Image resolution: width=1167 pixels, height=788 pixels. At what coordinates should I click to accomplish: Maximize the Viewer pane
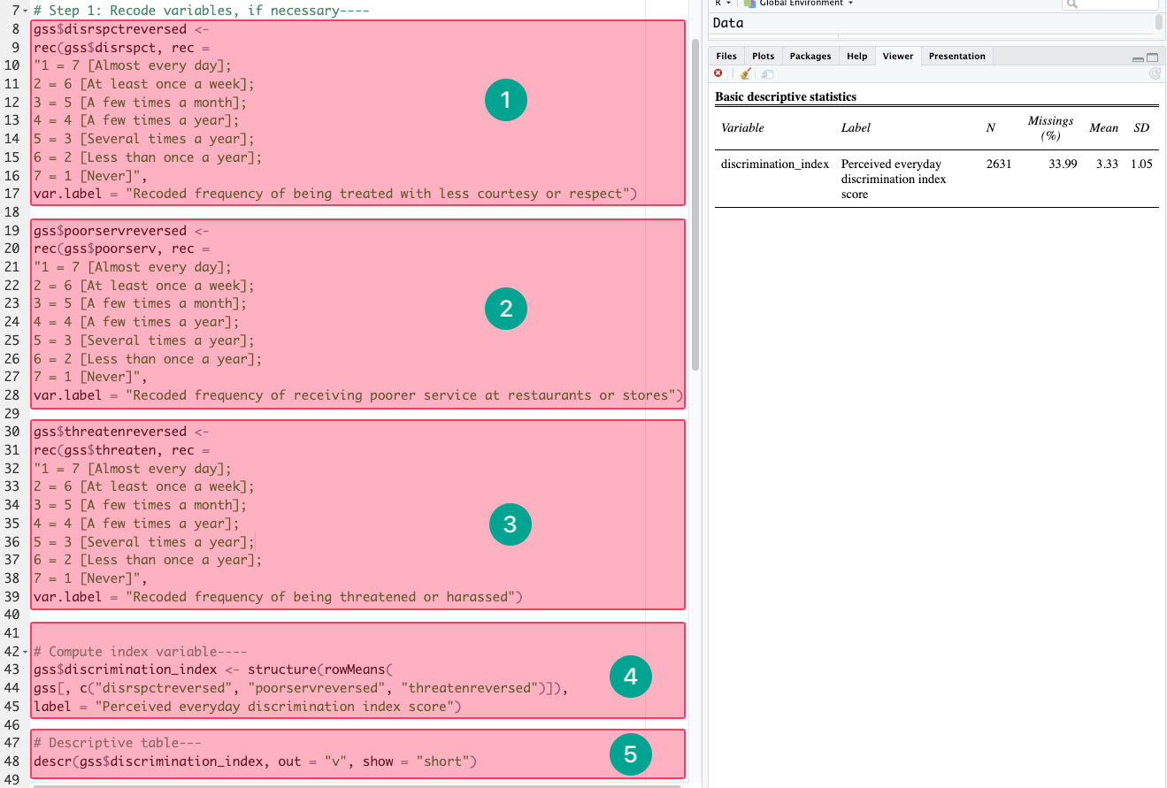coord(1152,58)
